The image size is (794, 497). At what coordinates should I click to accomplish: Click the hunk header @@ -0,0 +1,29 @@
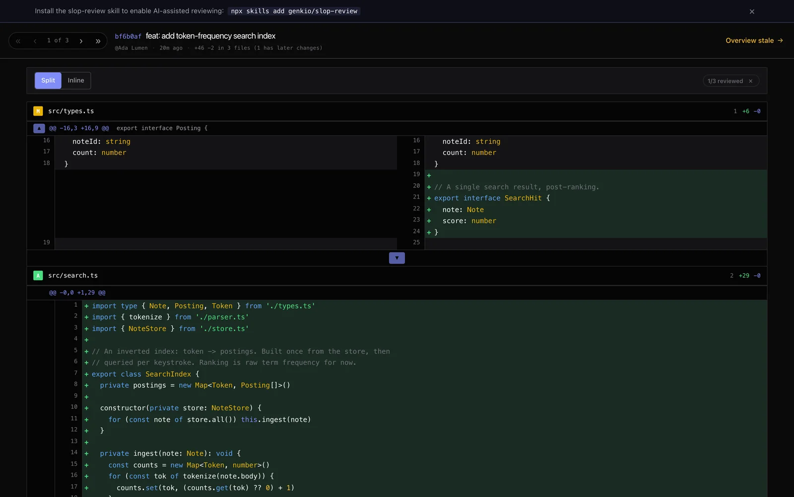coord(77,293)
